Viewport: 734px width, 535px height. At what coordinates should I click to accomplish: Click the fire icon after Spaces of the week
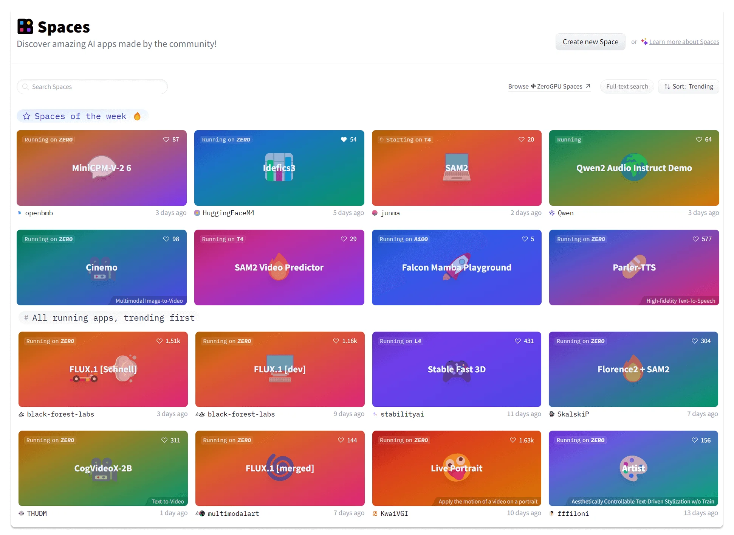pyautogui.click(x=137, y=116)
